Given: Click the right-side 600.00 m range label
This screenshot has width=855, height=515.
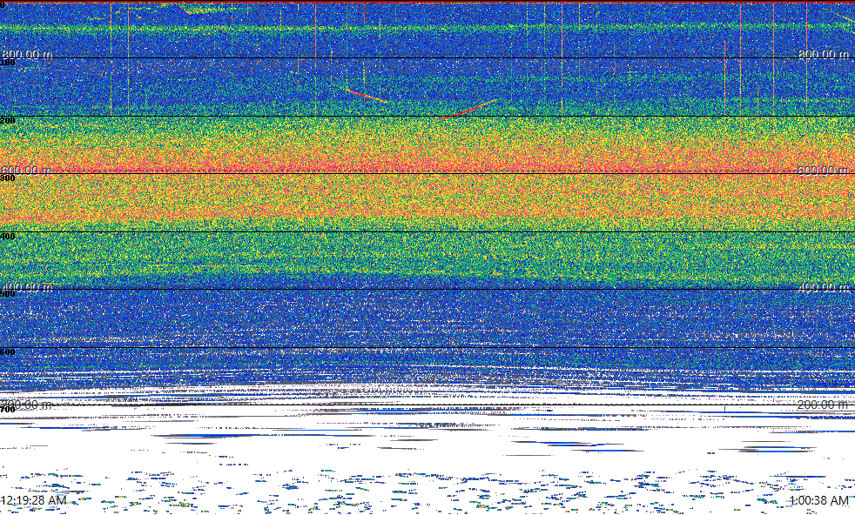Looking at the screenshot, I should click(x=823, y=170).
